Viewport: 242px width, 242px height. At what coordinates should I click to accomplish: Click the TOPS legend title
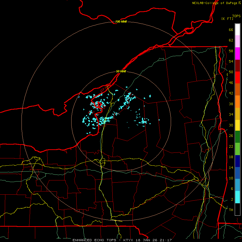point(236,16)
